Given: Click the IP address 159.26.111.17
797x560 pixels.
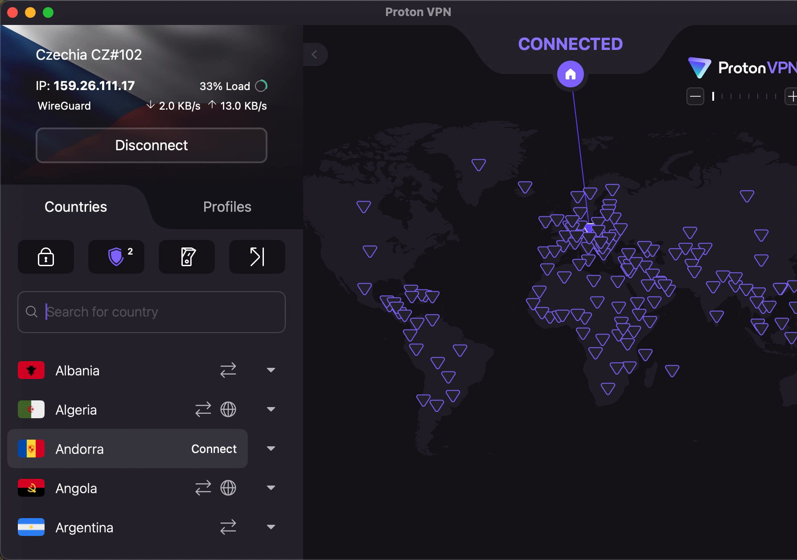Looking at the screenshot, I should click(94, 86).
